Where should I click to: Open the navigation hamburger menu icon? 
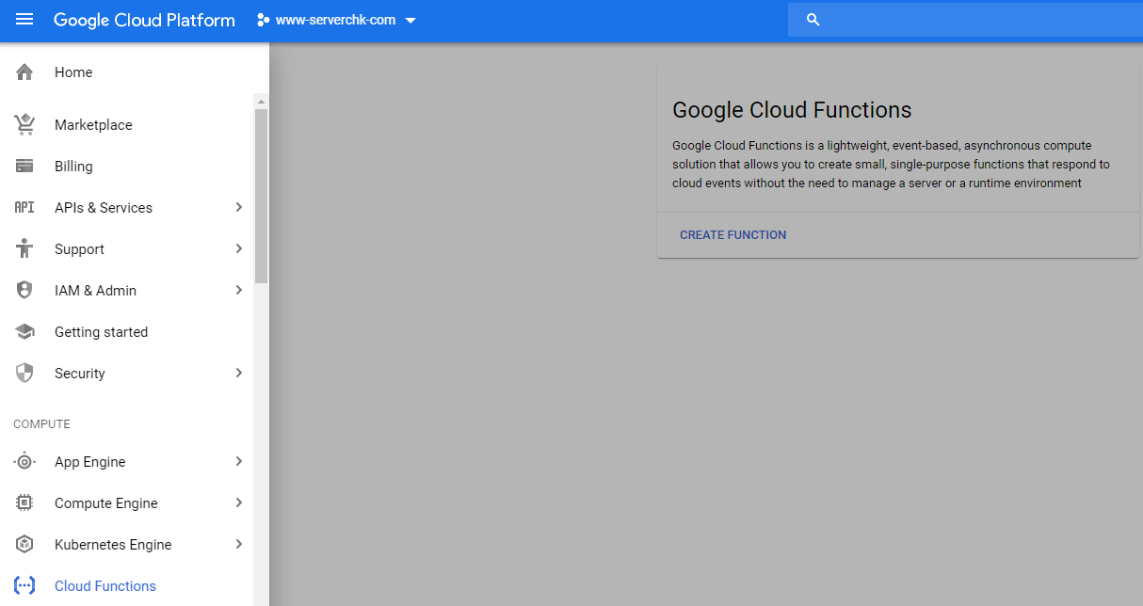coord(24,19)
